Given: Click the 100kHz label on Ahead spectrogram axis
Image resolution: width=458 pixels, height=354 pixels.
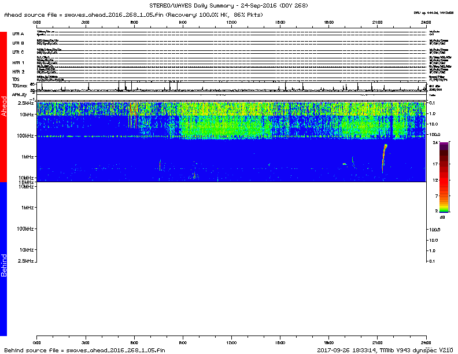Looking at the screenshot, I should 24,136.
